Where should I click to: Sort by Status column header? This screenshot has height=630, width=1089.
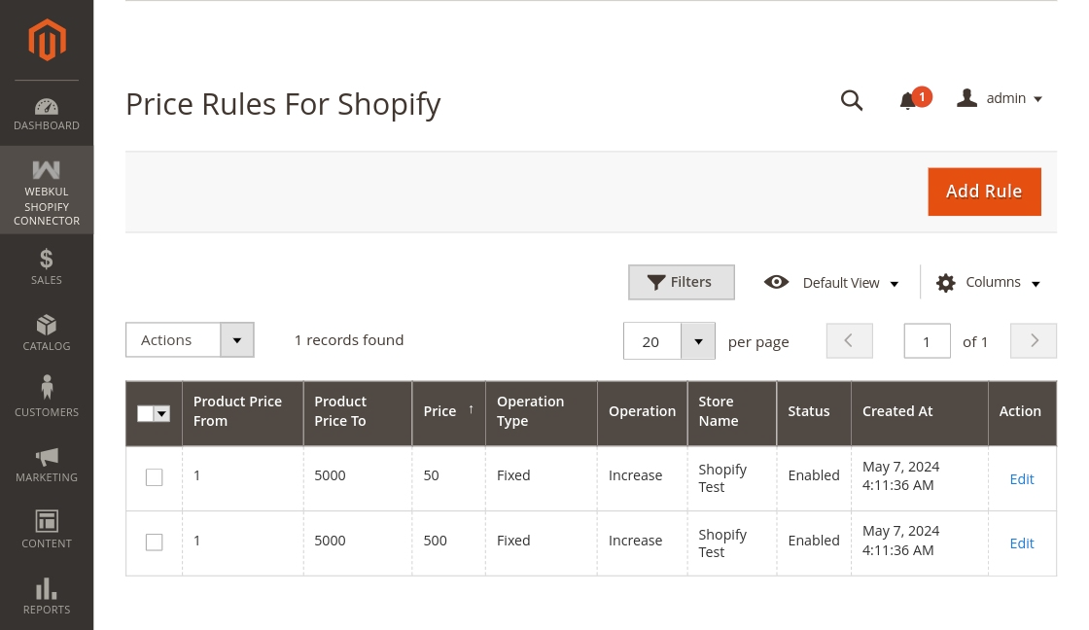pos(814,412)
